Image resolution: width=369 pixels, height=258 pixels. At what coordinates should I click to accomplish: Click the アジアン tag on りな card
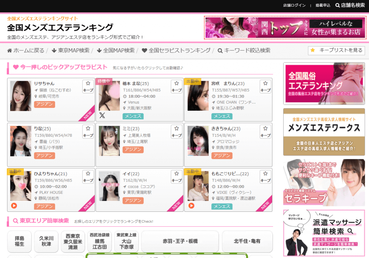coord(45,156)
